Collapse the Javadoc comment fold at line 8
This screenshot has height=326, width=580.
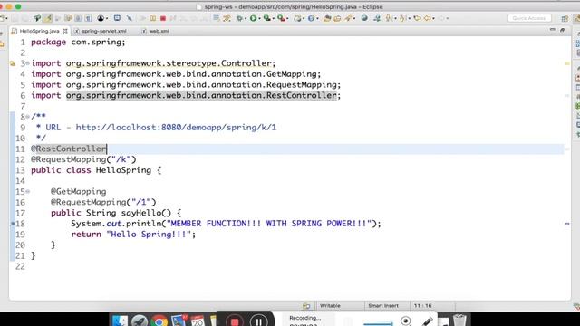click(x=27, y=117)
